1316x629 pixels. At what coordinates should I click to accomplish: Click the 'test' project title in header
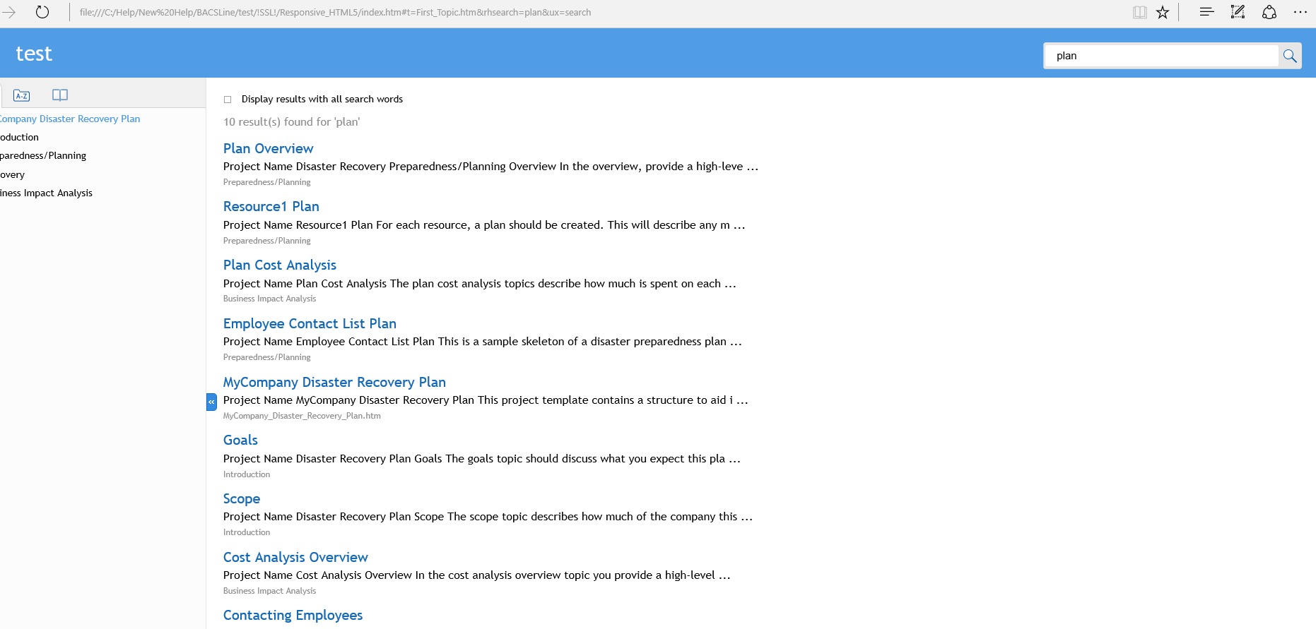(x=34, y=54)
